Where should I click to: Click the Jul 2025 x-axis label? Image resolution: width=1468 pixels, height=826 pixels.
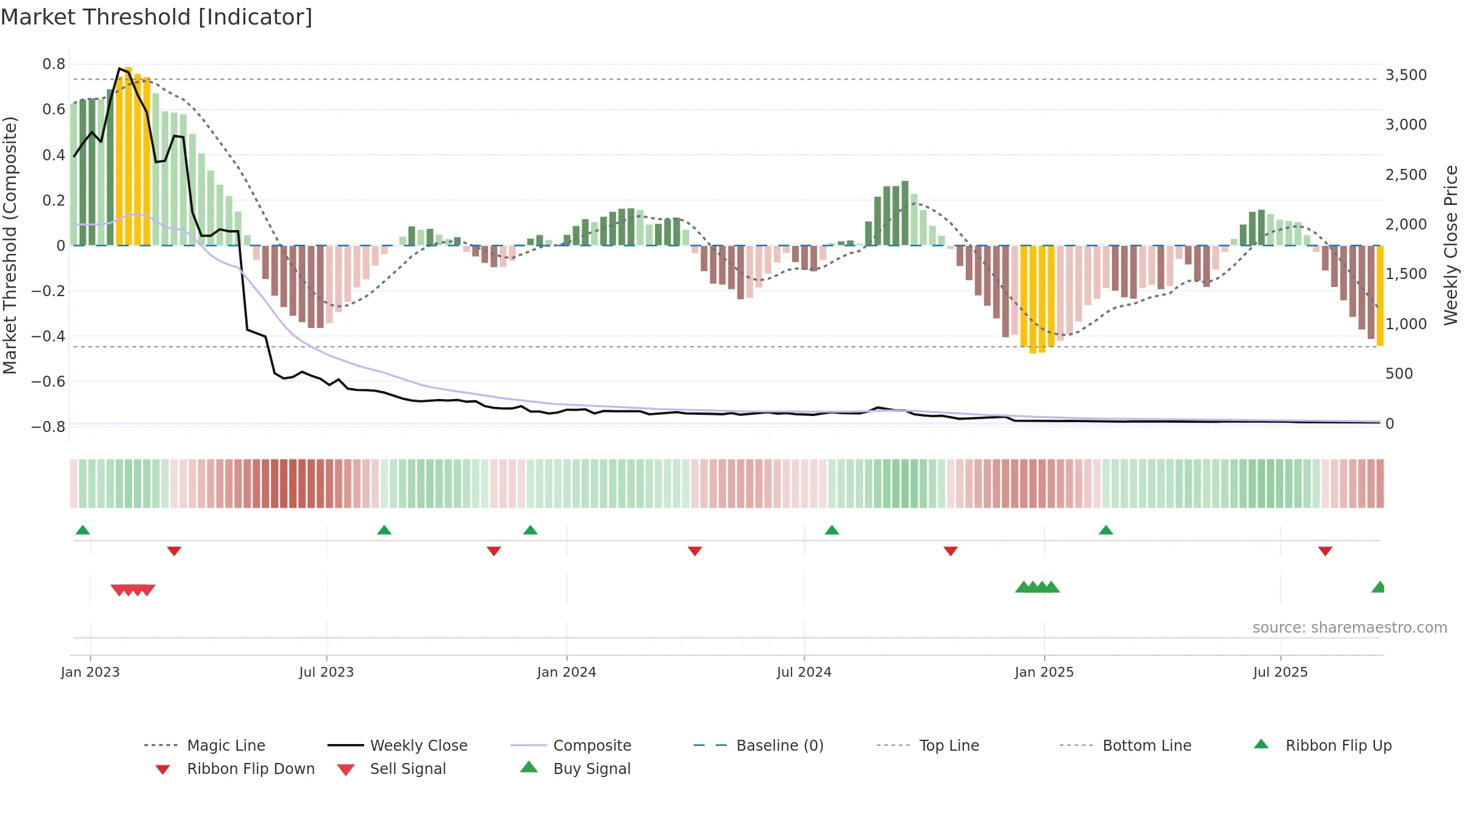pyautogui.click(x=1280, y=672)
